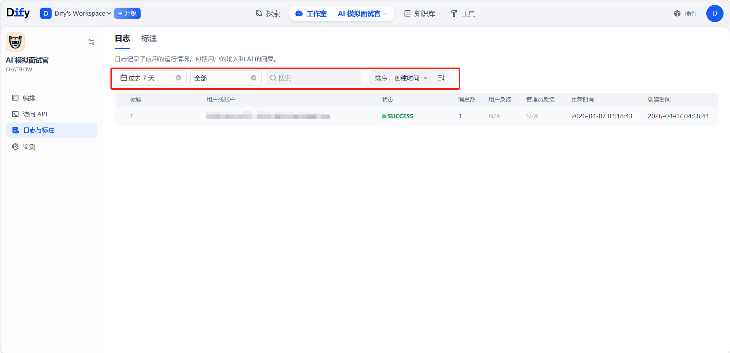730x353 pixels.
Task: Click the AI 模拟面试官 robot app icon
Action: point(15,42)
